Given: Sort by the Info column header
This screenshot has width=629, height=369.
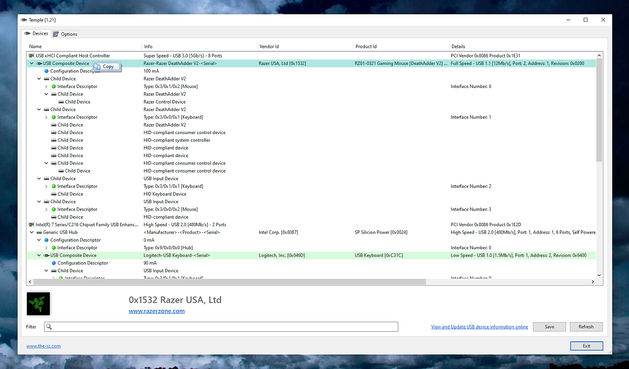Looking at the screenshot, I should coord(199,46).
